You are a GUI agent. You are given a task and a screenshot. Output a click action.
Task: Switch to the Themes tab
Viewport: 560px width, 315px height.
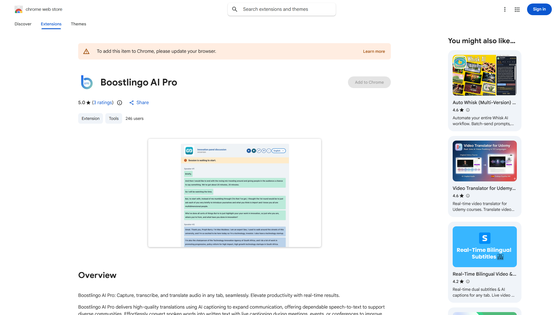(x=78, y=24)
